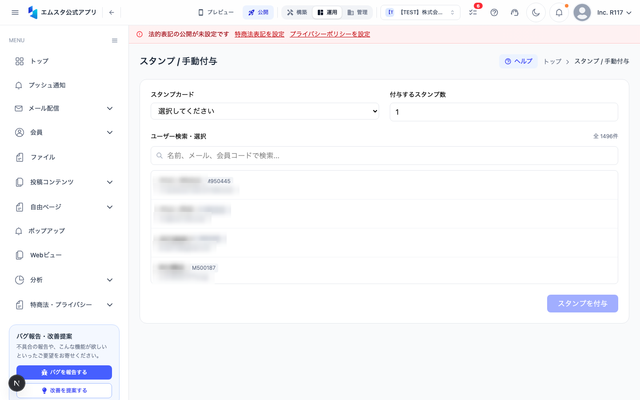This screenshot has height=400, width=640.
Task: Open the Inc. R117 account dropdown
Action: [x=614, y=12]
